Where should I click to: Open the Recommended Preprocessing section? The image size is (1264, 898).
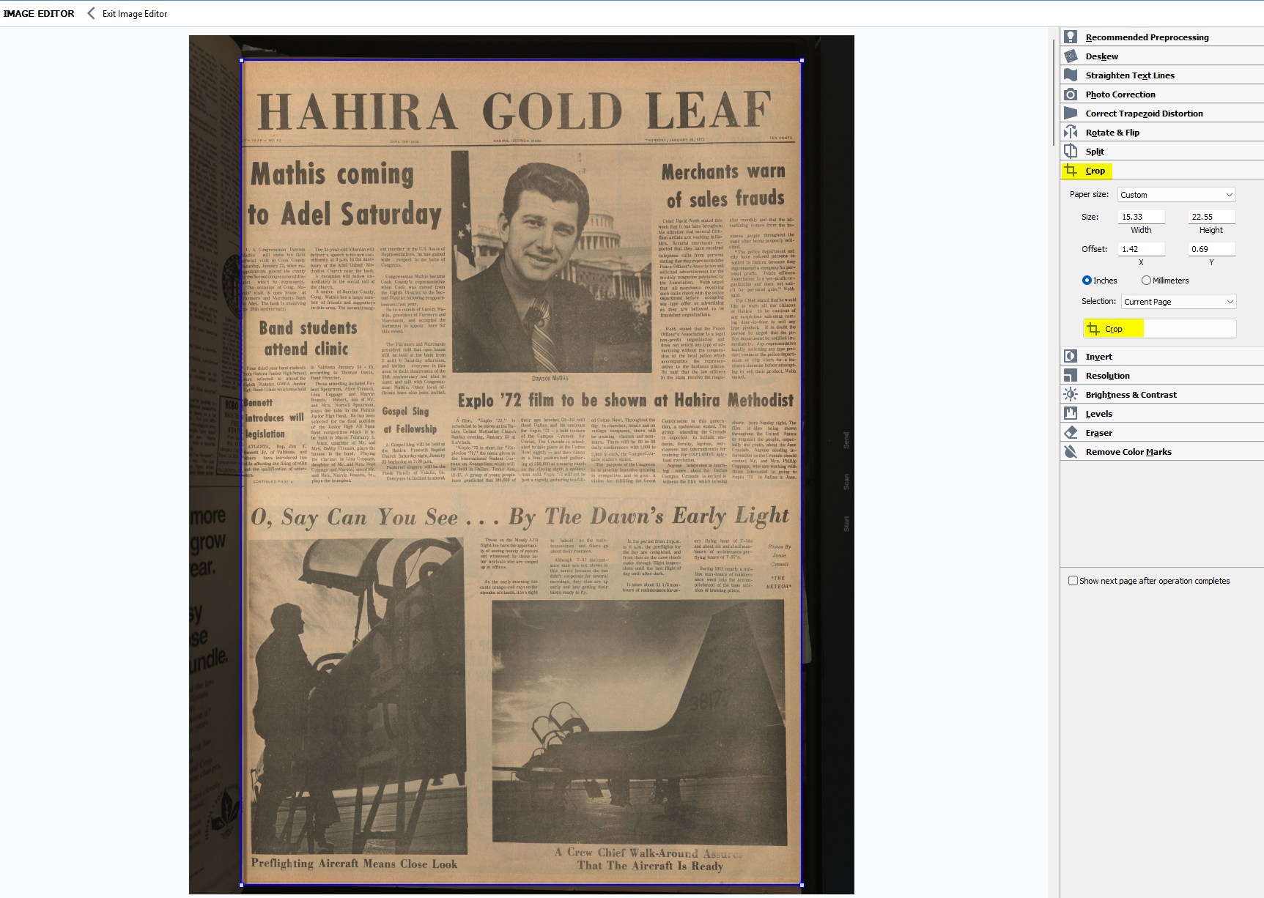coord(1147,37)
